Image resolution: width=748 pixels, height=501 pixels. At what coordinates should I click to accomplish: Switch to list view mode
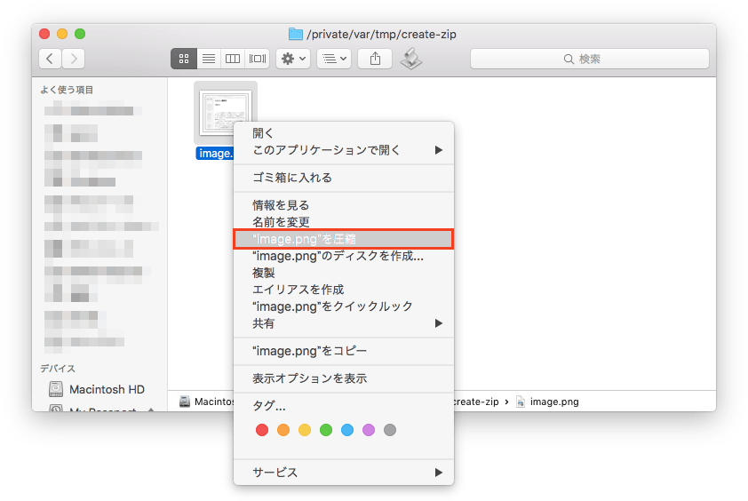209,59
